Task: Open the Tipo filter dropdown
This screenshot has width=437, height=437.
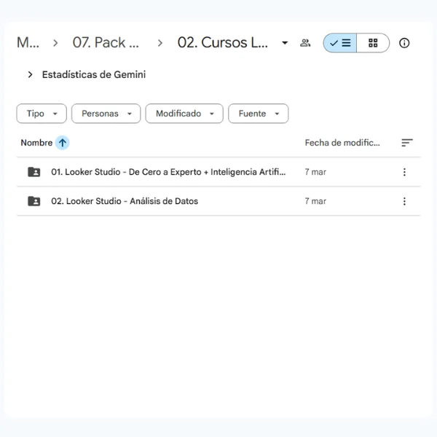Action: click(42, 114)
